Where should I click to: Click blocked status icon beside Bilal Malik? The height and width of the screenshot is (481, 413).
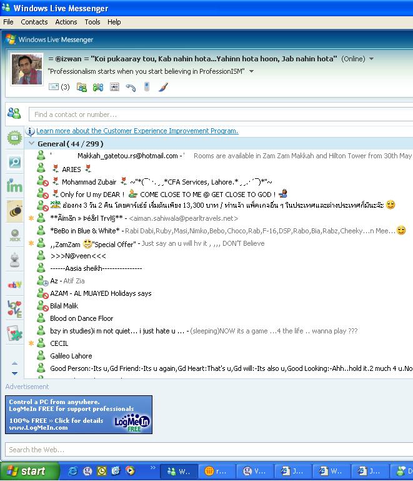click(x=42, y=306)
